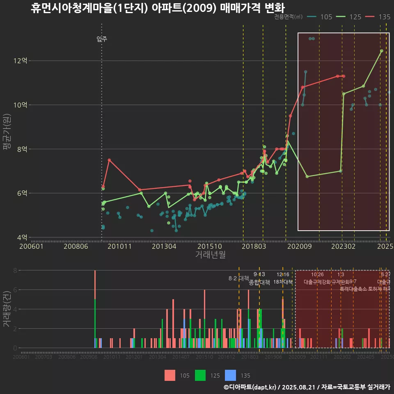The height and width of the screenshot is (394, 394).
Task: Click the 10·26 대출규제강화 annotation
Action: 317,278
